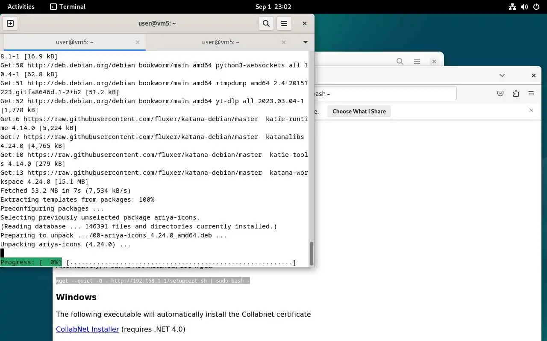Open hamburger menu in background window

tap(417, 61)
